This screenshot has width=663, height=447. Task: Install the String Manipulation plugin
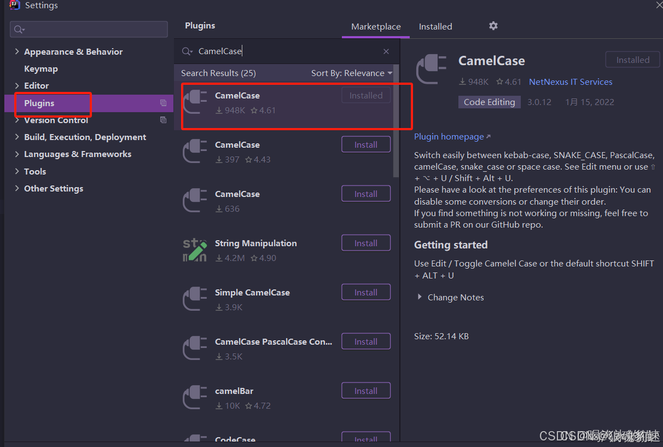366,243
